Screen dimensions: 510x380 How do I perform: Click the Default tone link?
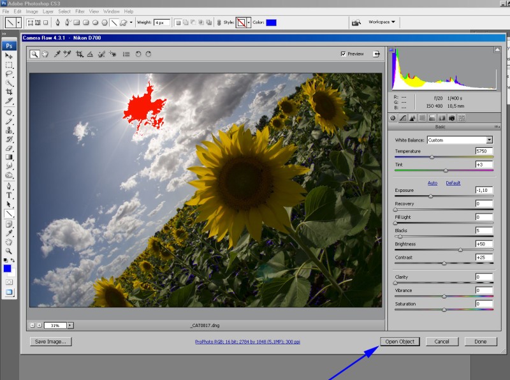(453, 183)
